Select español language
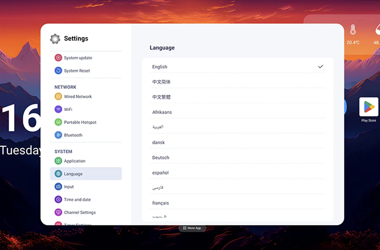Viewport: 380px width, 250px height. (x=237, y=172)
